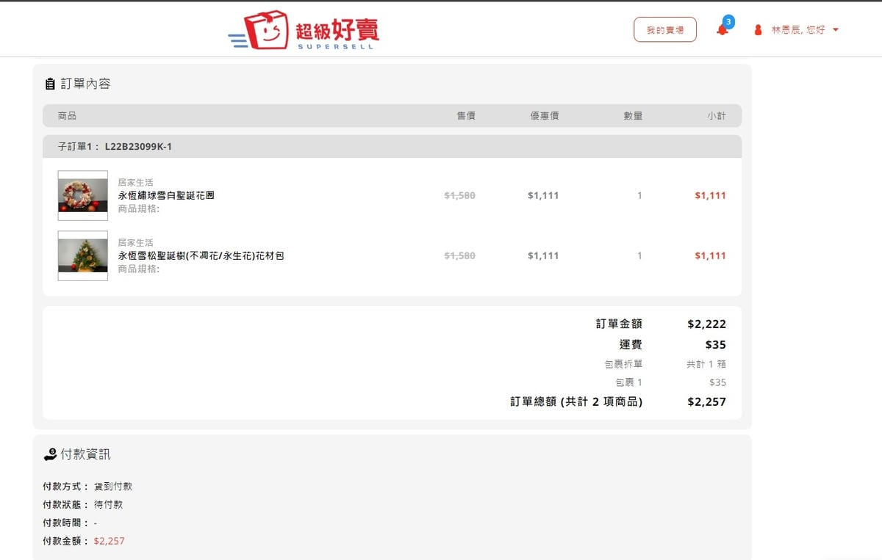Click the 付款資訊 payment icon
Viewport: 882px width, 560px height.
[x=49, y=454]
